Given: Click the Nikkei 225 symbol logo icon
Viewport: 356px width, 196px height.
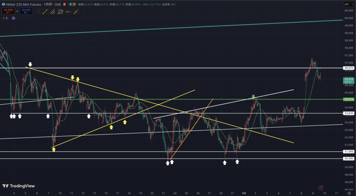Looking at the screenshot, I should [3, 4].
